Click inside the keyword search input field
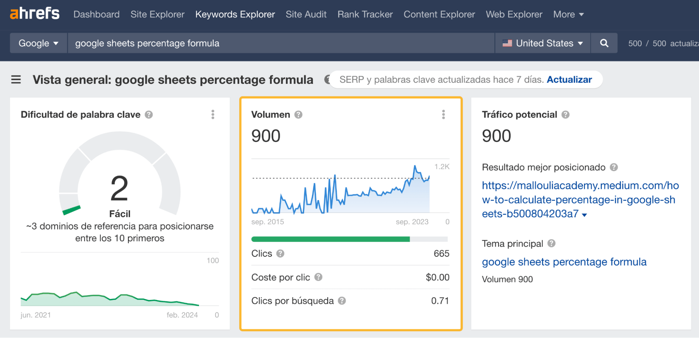699x338 pixels. click(x=245, y=43)
